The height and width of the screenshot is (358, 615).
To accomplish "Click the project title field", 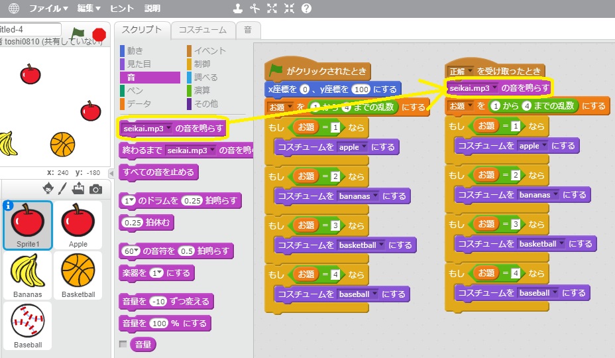I will point(30,29).
